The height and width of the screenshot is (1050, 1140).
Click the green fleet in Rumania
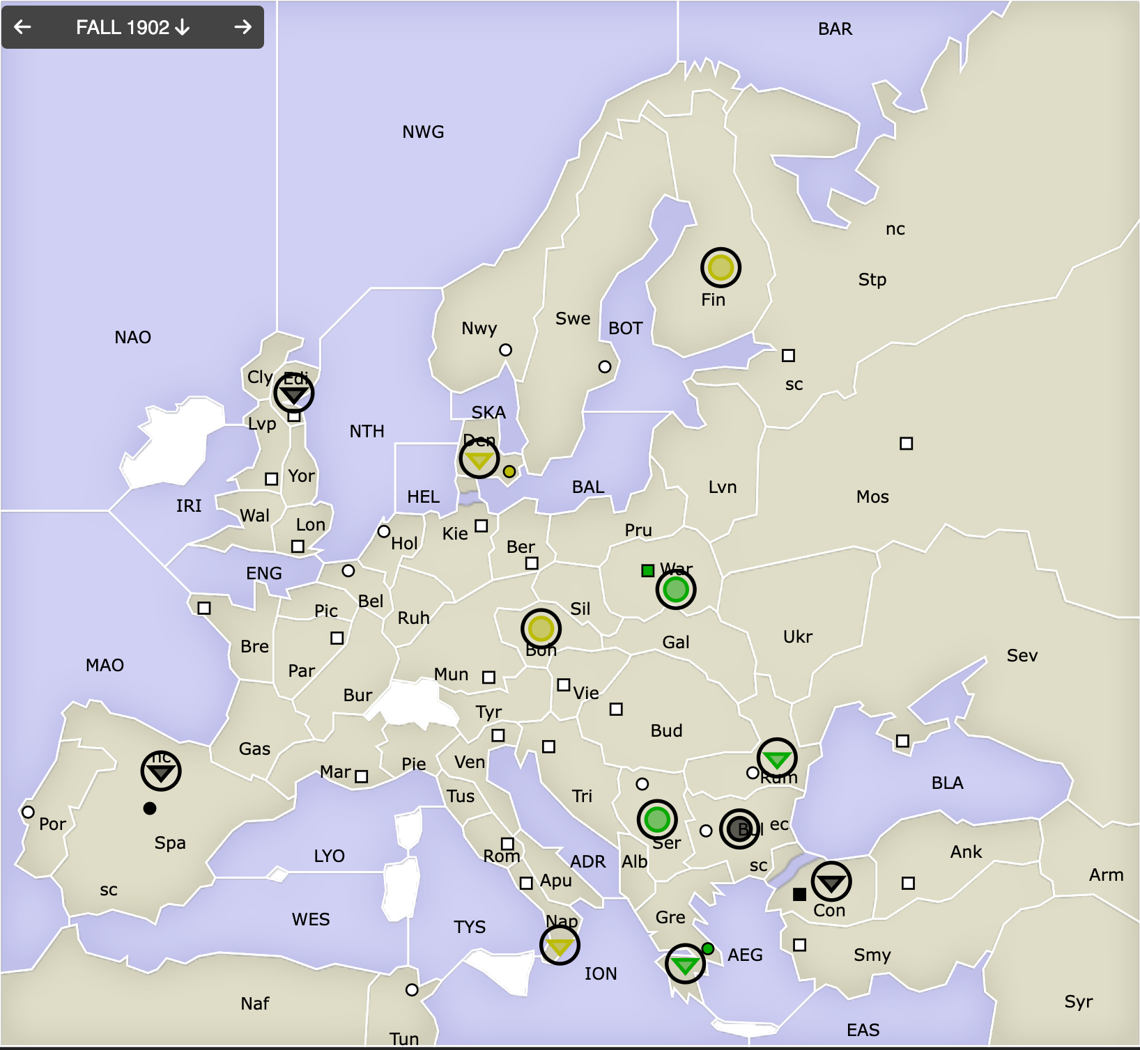777,758
